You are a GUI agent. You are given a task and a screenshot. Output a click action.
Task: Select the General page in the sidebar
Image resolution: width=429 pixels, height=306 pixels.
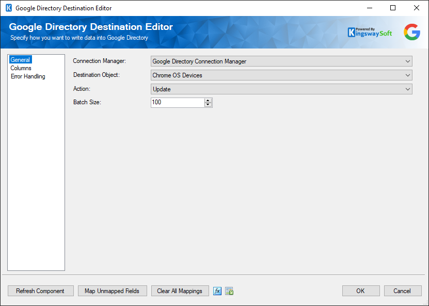[20, 60]
